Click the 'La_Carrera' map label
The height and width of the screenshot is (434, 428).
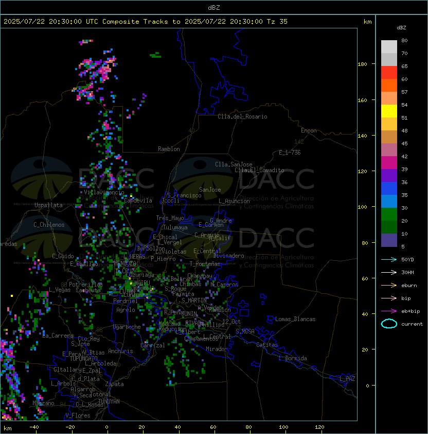[x=58, y=336]
